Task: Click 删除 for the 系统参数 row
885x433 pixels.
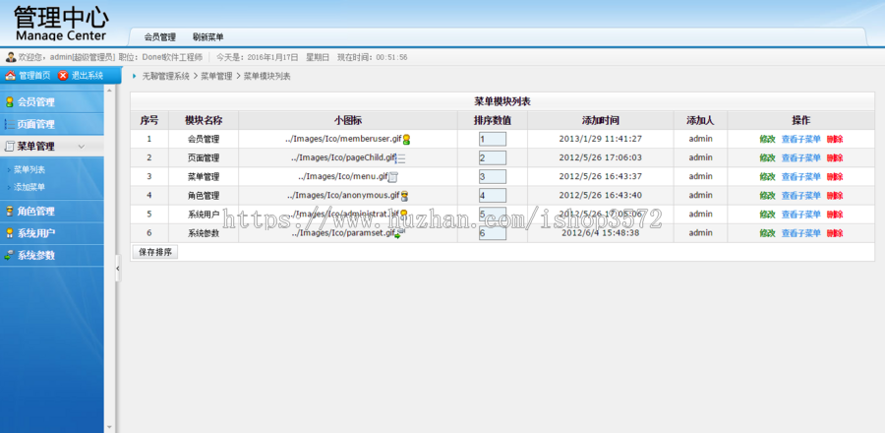Action: click(x=835, y=233)
